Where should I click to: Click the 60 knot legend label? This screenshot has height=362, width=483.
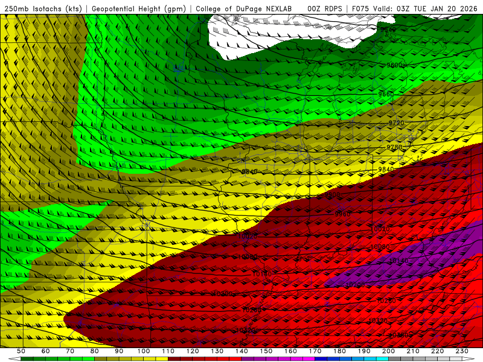coord(45,351)
